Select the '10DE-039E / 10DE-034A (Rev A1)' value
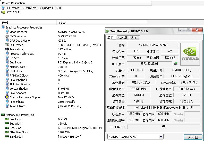204x141 pixels. click(x=80, y=45)
